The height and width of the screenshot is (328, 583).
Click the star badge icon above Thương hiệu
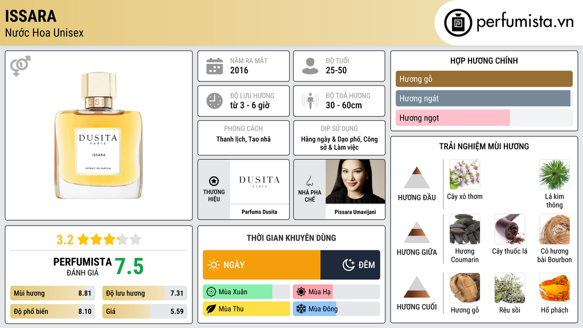[214, 181]
